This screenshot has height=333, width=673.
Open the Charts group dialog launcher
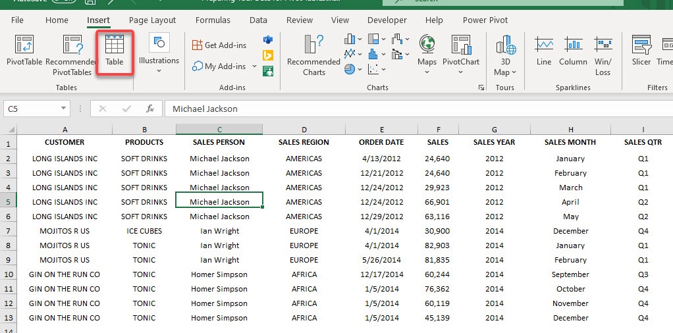[x=481, y=88]
